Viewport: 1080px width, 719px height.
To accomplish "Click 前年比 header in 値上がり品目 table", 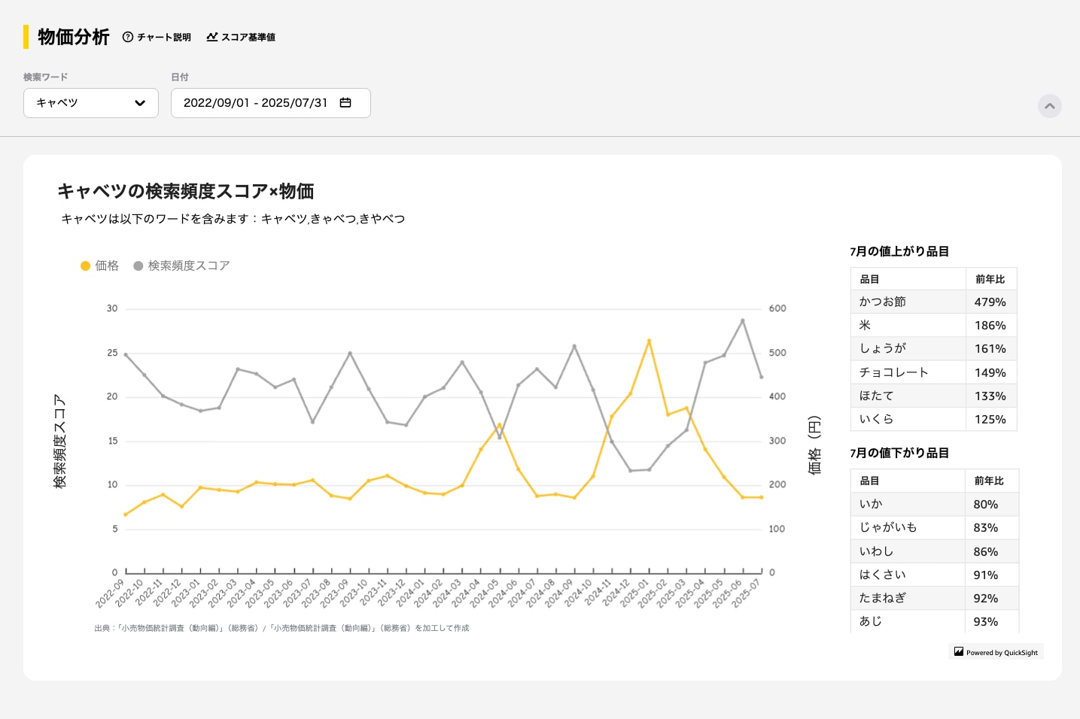I will coord(990,279).
